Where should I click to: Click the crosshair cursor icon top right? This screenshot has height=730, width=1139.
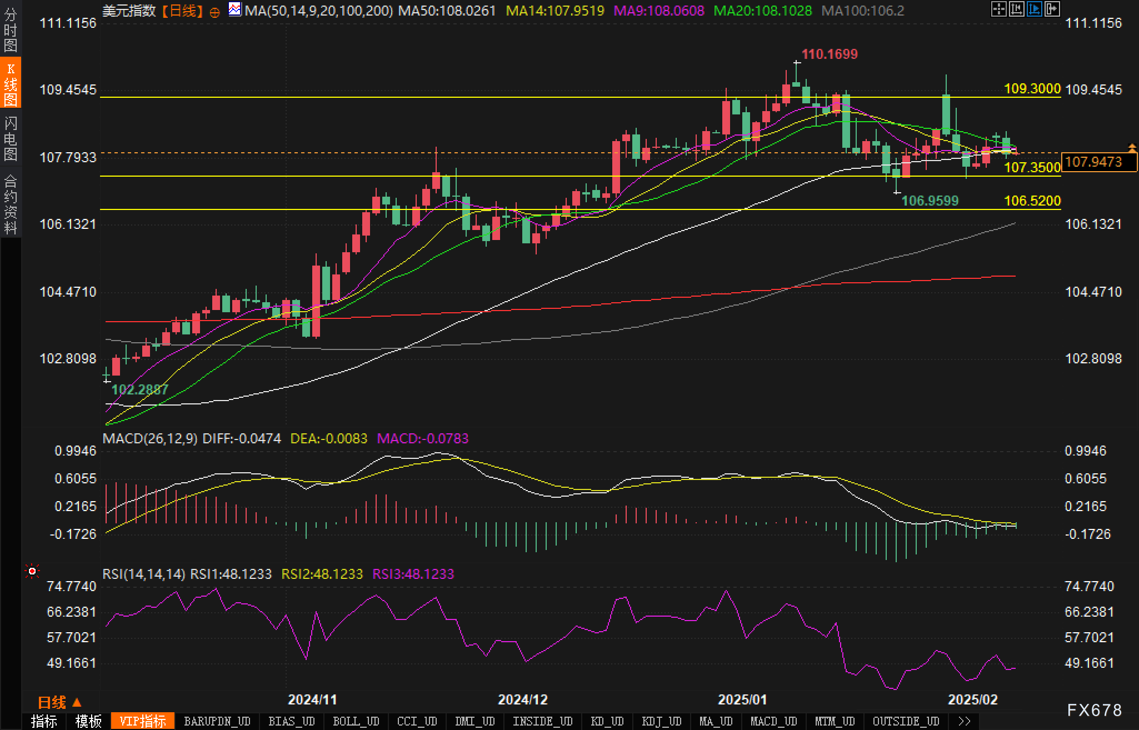[x=998, y=9]
